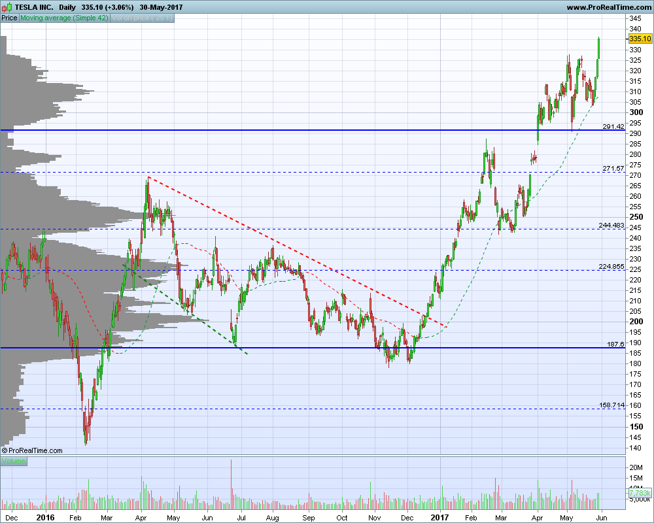
Task: Click the 2016 year marker on time axis
Action: point(46,518)
